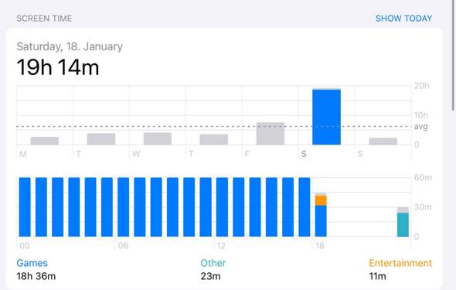Select Wednesday's bar in weekly chart
The height and width of the screenshot is (290, 456).
(158, 138)
